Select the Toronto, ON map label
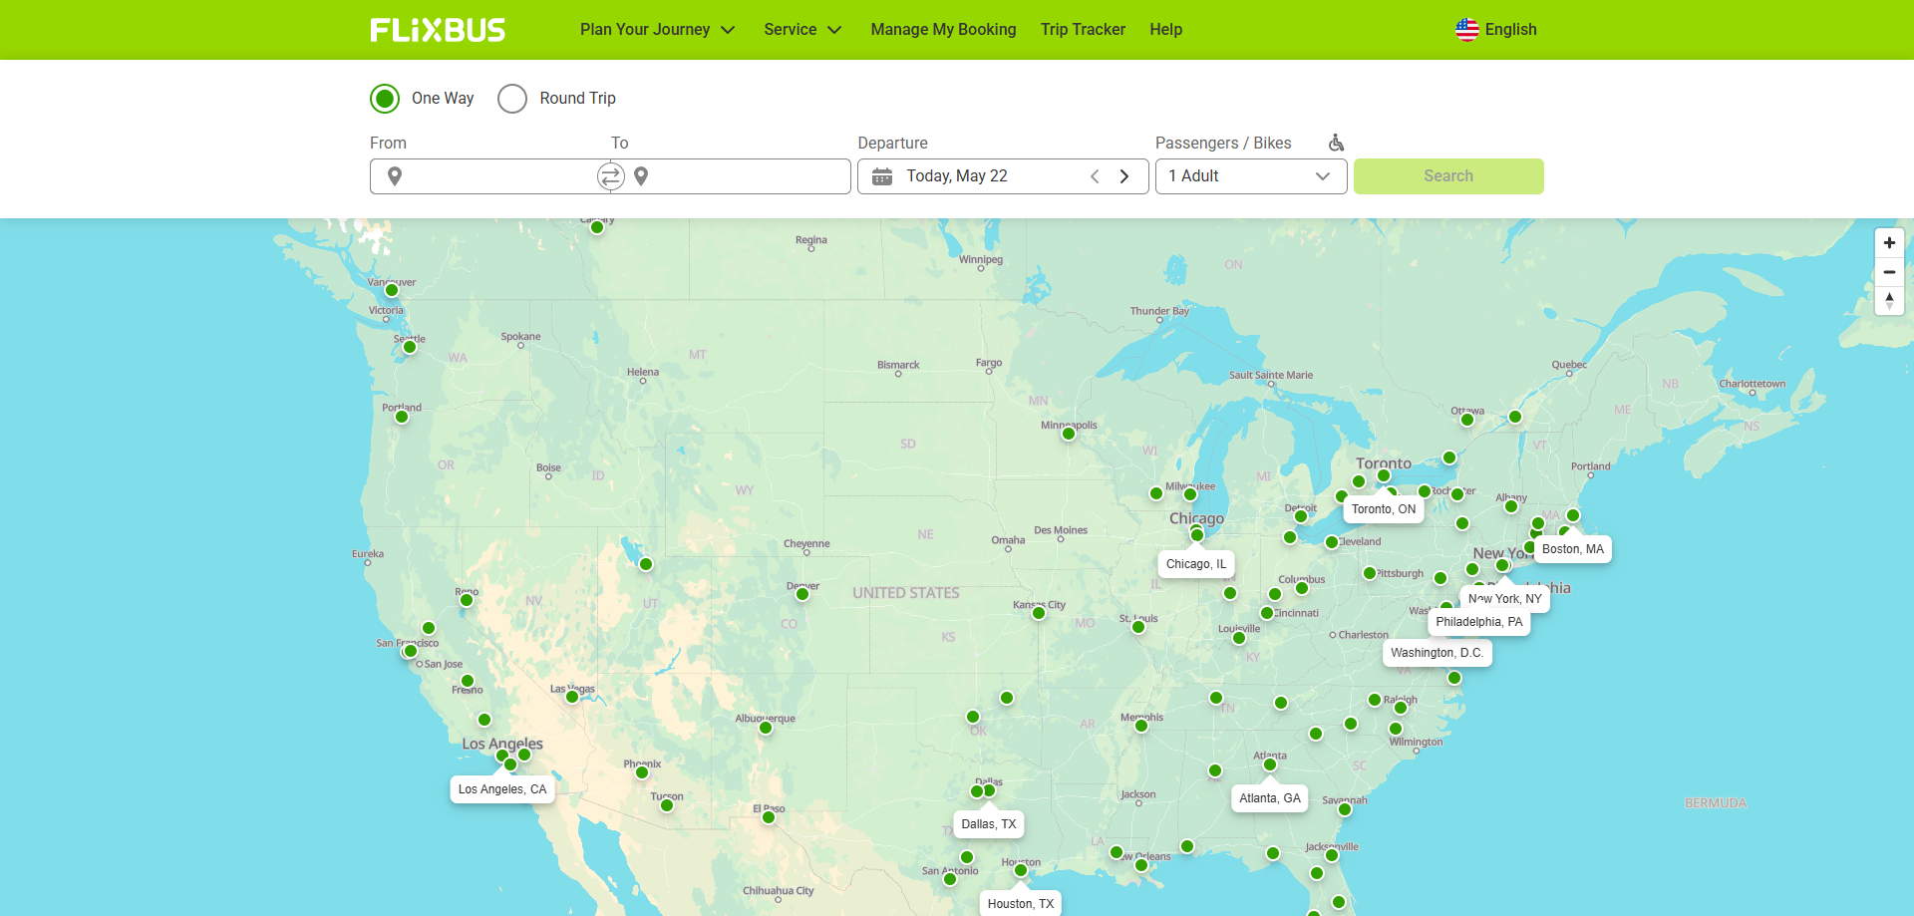The height and width of the screenshot is (916, 1914). (1384, 509)
